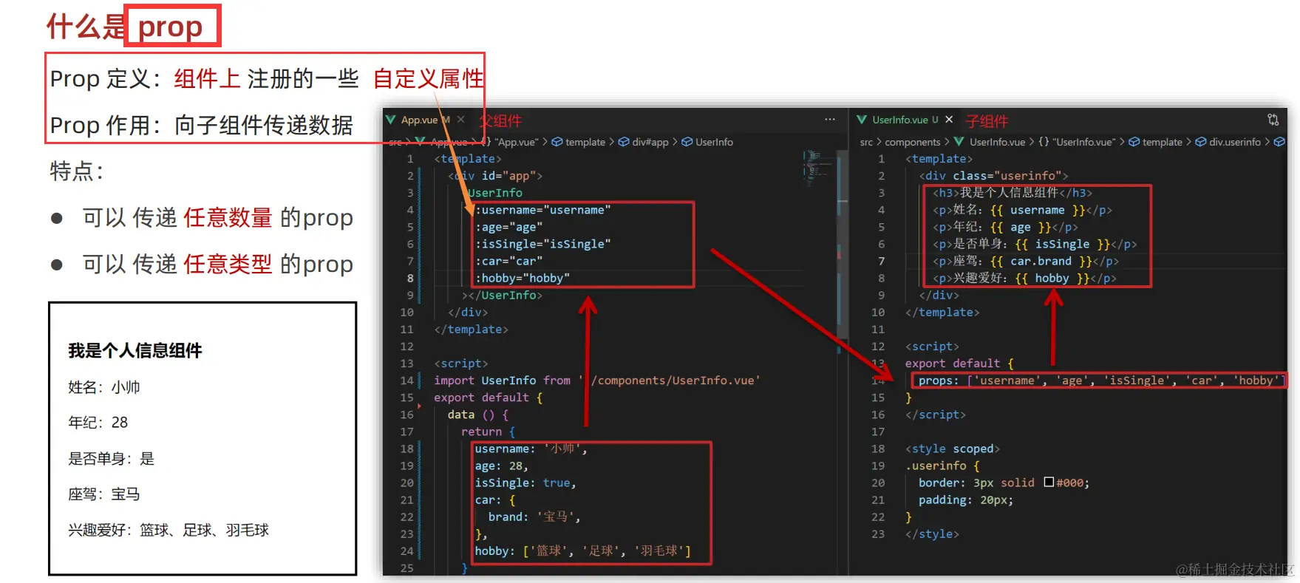Click the {{ hobby }} paragraph line
Viewport: 1300px width, 583px height.
[1024, 278]
